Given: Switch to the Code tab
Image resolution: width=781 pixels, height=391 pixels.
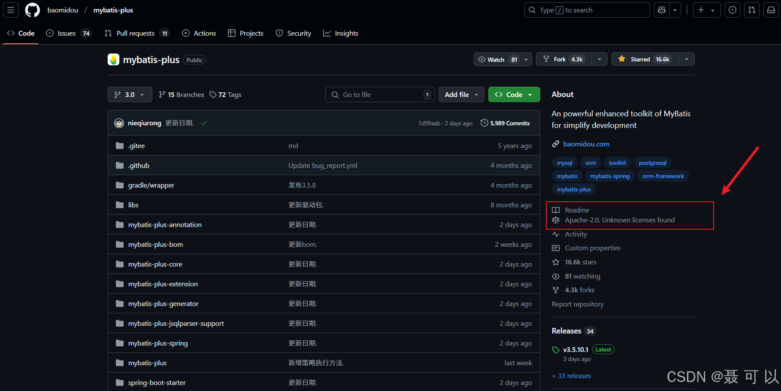Looking at the screenshot, I should 21,33.
